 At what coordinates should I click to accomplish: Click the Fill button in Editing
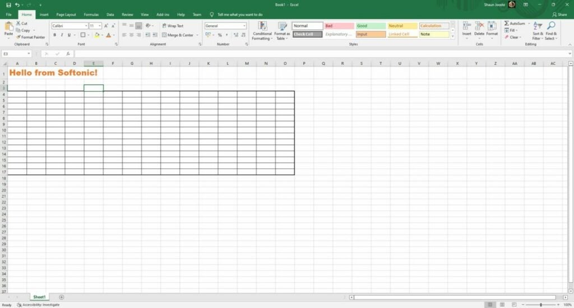coord(510,30)
